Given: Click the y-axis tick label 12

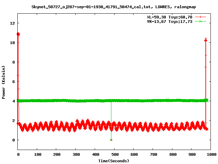Looking at the screenshot, I should click(x=12, y=23).
